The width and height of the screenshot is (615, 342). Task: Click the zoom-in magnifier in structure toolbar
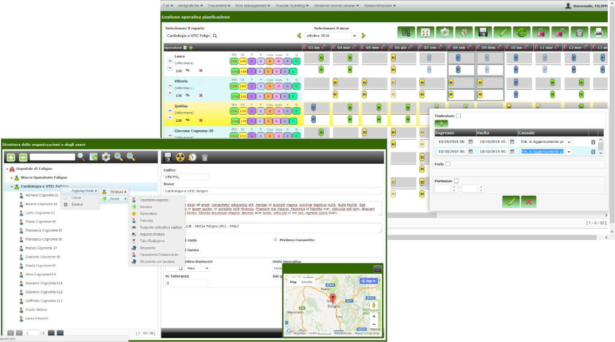118,157
